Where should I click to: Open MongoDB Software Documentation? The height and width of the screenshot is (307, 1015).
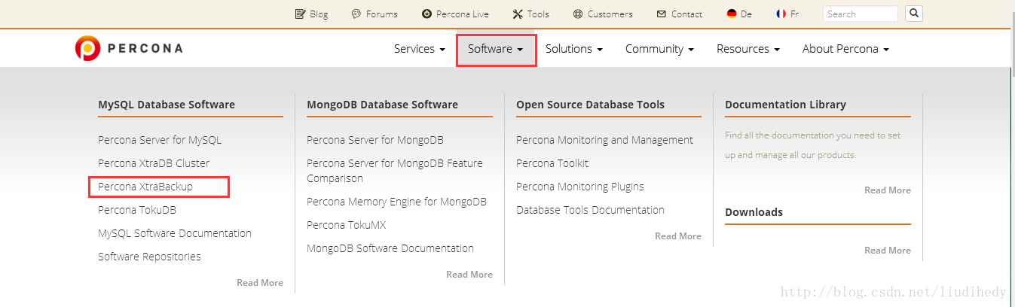pyautogui.click(x=390, y=248)
